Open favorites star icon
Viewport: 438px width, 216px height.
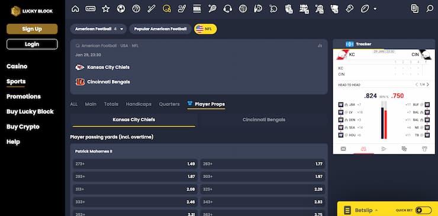[x=105, y=9]
